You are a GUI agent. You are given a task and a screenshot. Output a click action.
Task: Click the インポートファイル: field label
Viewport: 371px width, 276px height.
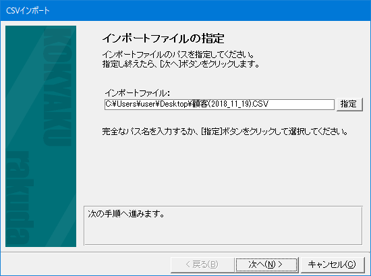[138, 93]
